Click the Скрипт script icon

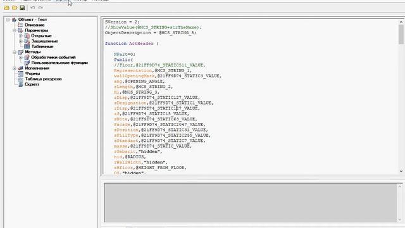point(20,84)
